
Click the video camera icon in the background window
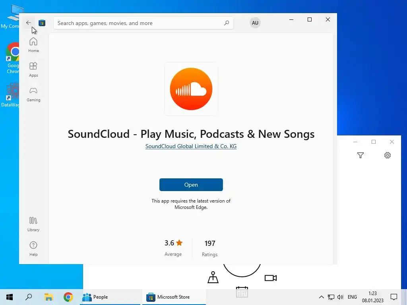[x=270, y=278]
